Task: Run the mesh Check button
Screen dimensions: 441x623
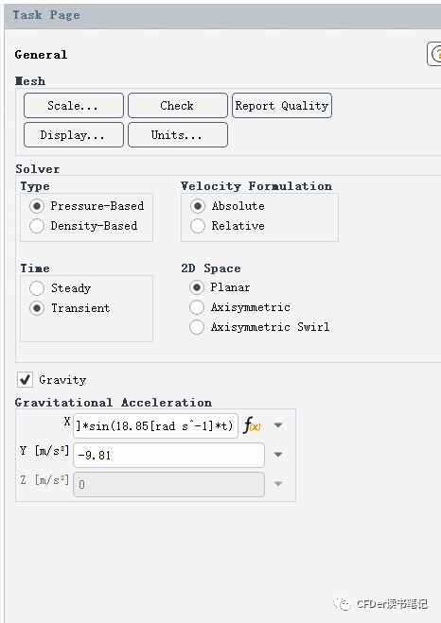Action: coord(178,106)
